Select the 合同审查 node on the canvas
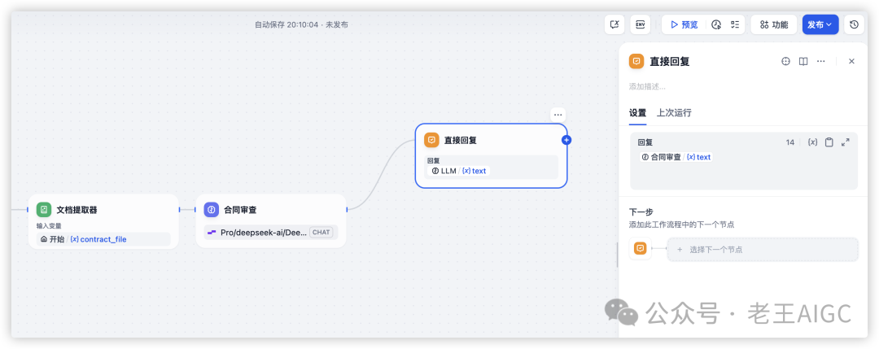 (271, 220)
